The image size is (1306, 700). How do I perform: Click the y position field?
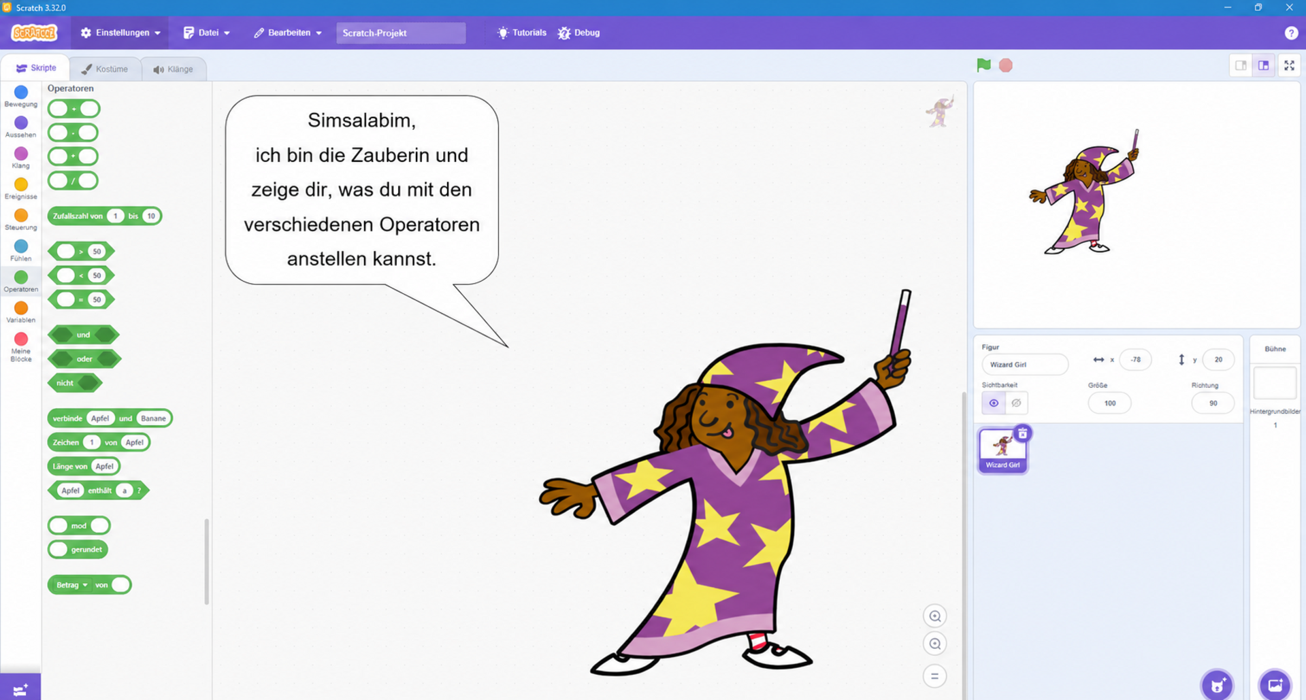(x=1218, y=360)
